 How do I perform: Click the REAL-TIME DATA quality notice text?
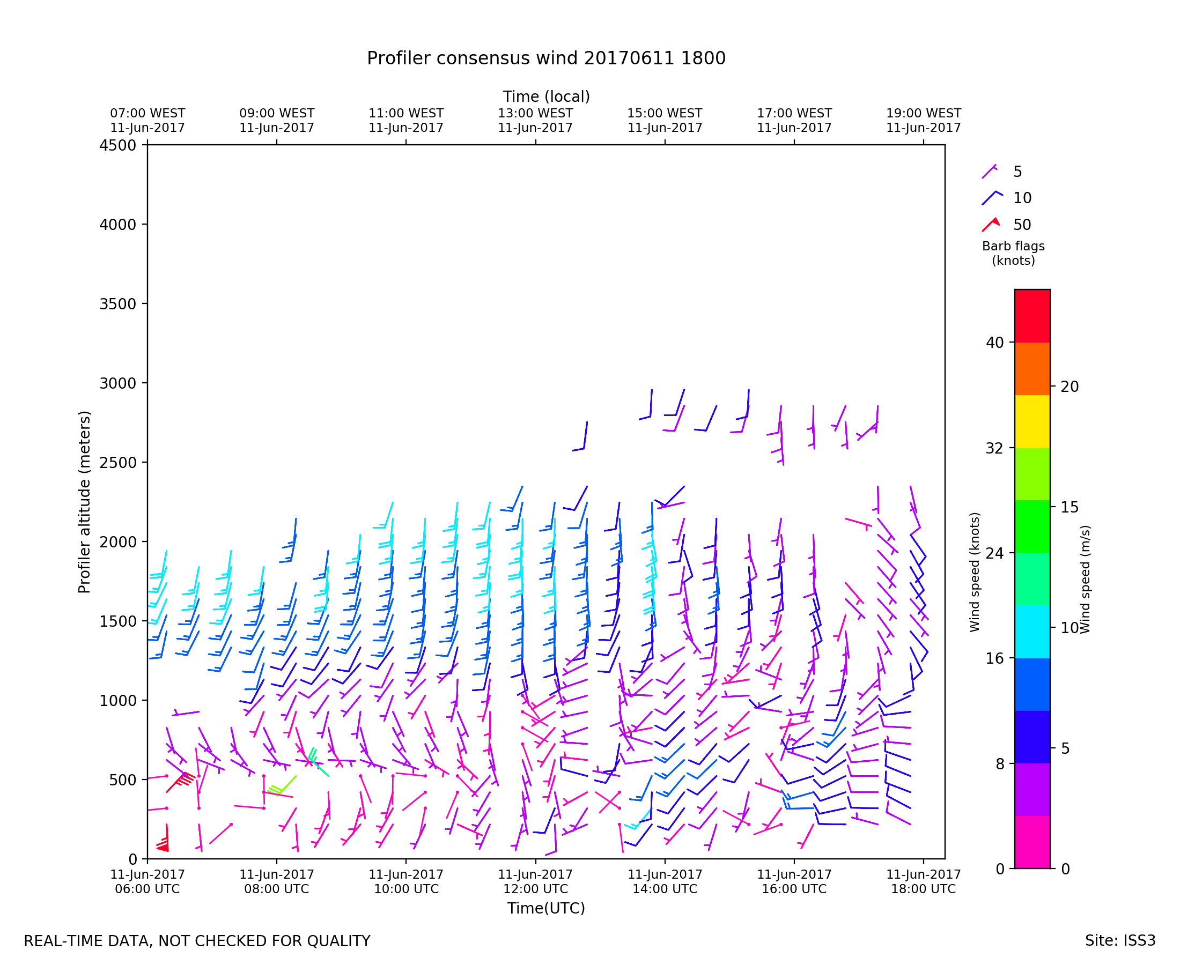click(x=197, y=941)
